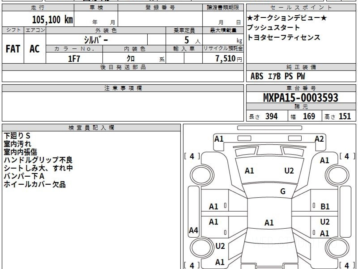The image size is (358, 269).
Task: Click the 乗車定員 header
Action: [184, 30]
